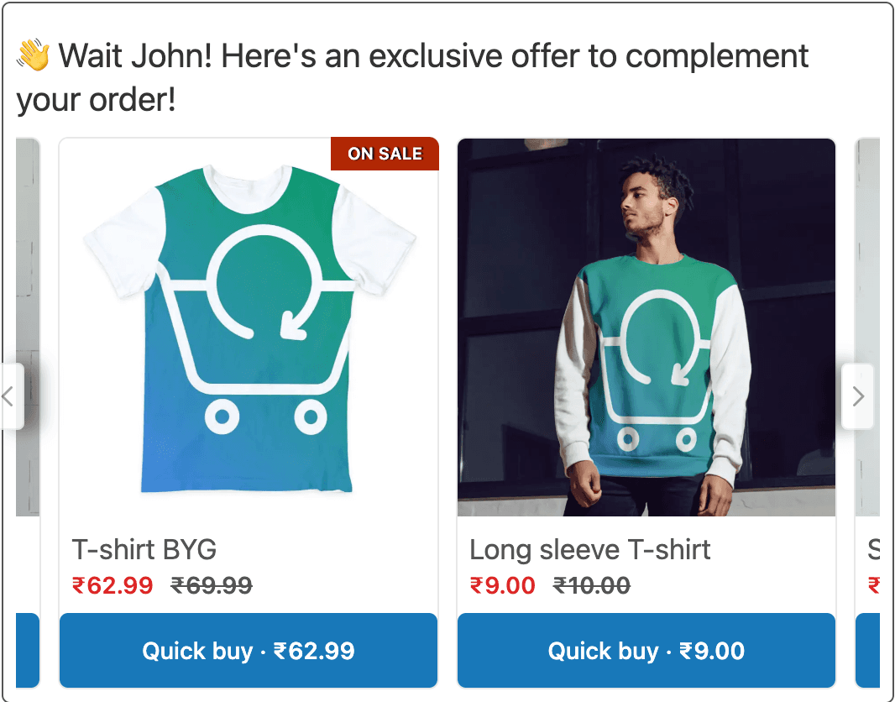Image resolution: width=895 pixels, height=702 pixels.
Task: Click the ₹9.00 sale price
Action: pos(502,585)
